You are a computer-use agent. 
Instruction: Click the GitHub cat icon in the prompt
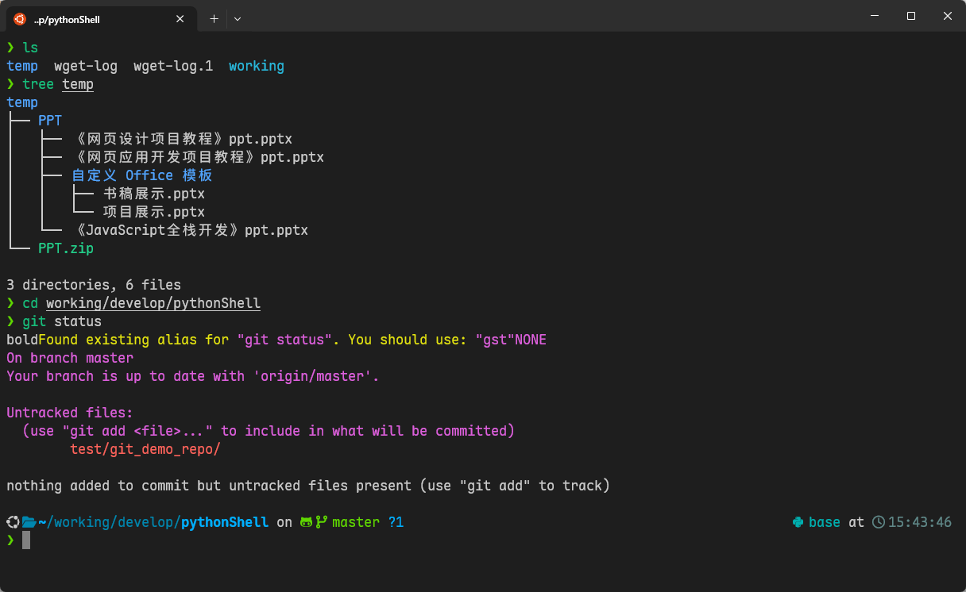click(307, 522)
